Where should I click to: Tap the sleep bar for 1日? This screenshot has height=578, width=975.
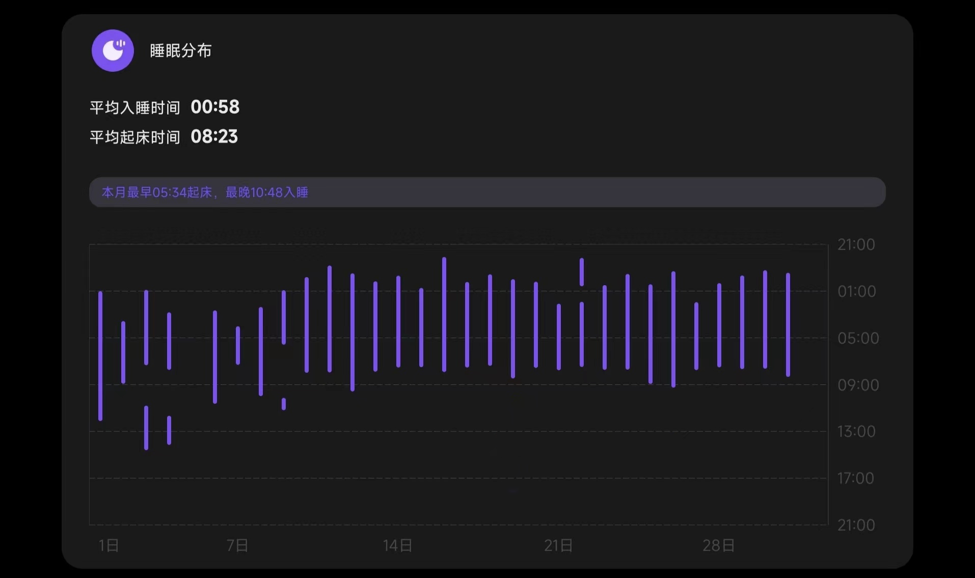coord(100,355)
